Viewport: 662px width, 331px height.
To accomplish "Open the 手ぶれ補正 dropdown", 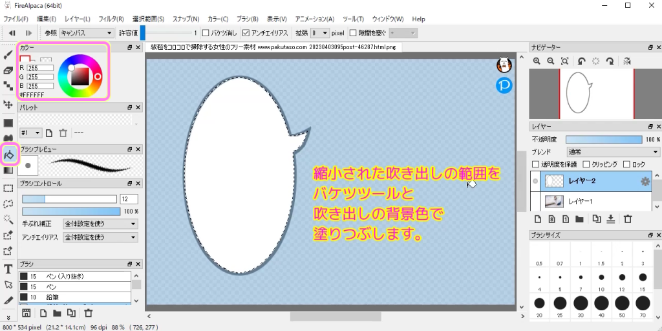I will (x=100, y=224).
